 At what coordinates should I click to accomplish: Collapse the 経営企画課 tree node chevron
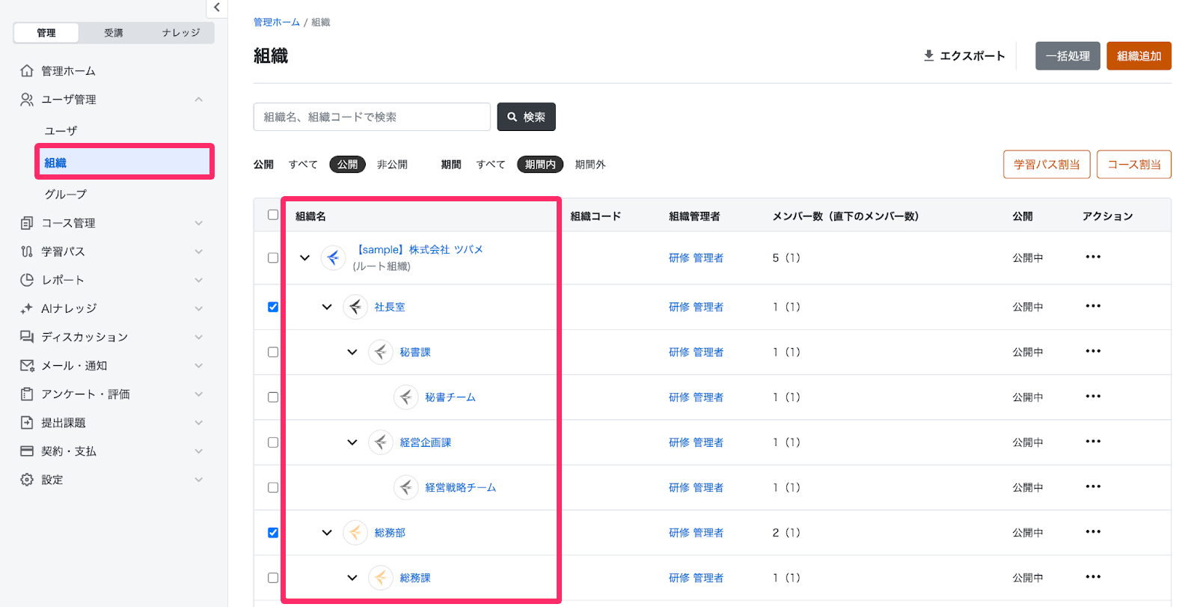tap(352, 442)
